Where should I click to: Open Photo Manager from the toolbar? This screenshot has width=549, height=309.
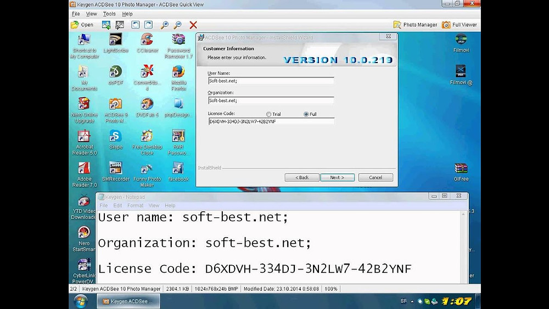pyautogui.click(x=415, y=25)
